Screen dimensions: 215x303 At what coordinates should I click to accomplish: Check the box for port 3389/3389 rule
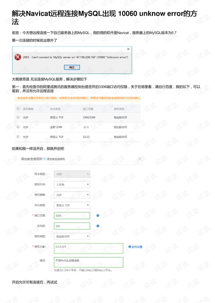tap(18, 117)
